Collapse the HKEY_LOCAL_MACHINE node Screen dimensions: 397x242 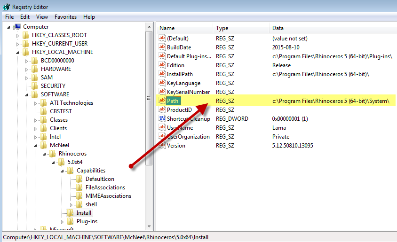[x=17, y=53]
